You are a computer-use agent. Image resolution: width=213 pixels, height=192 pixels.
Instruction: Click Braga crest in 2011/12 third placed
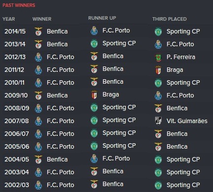click(158, 70)
